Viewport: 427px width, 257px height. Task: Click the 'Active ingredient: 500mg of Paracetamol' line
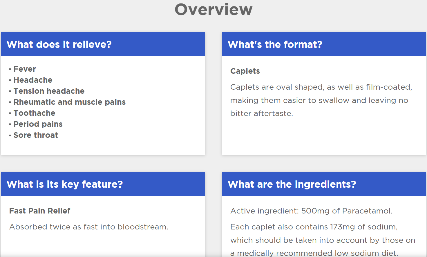pyautogui.click(x=311, y=211)
